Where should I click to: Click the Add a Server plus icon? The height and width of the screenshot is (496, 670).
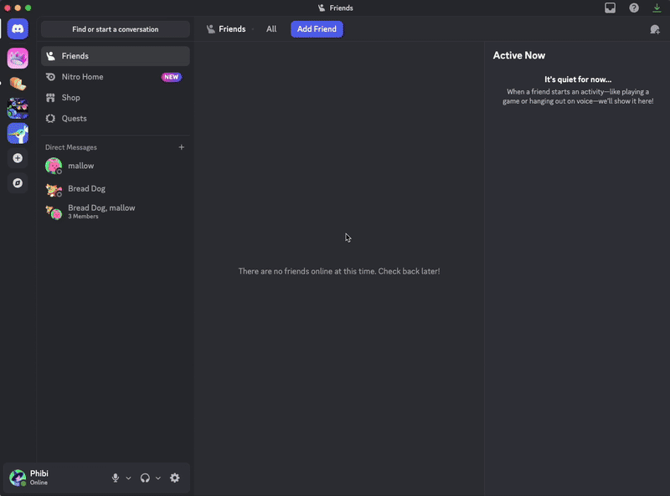(18, 158)
